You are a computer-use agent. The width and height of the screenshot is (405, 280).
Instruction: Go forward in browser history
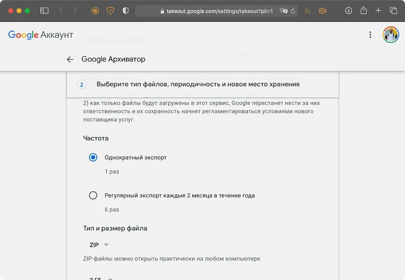coord(75,11)
